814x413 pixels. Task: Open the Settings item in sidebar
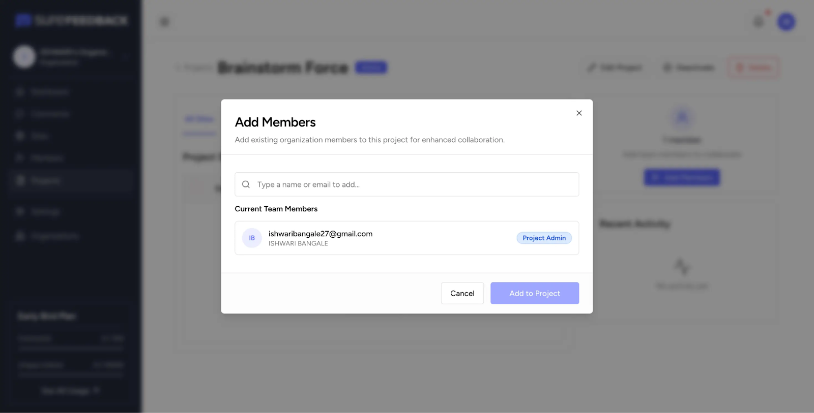[x=45, y=211]
